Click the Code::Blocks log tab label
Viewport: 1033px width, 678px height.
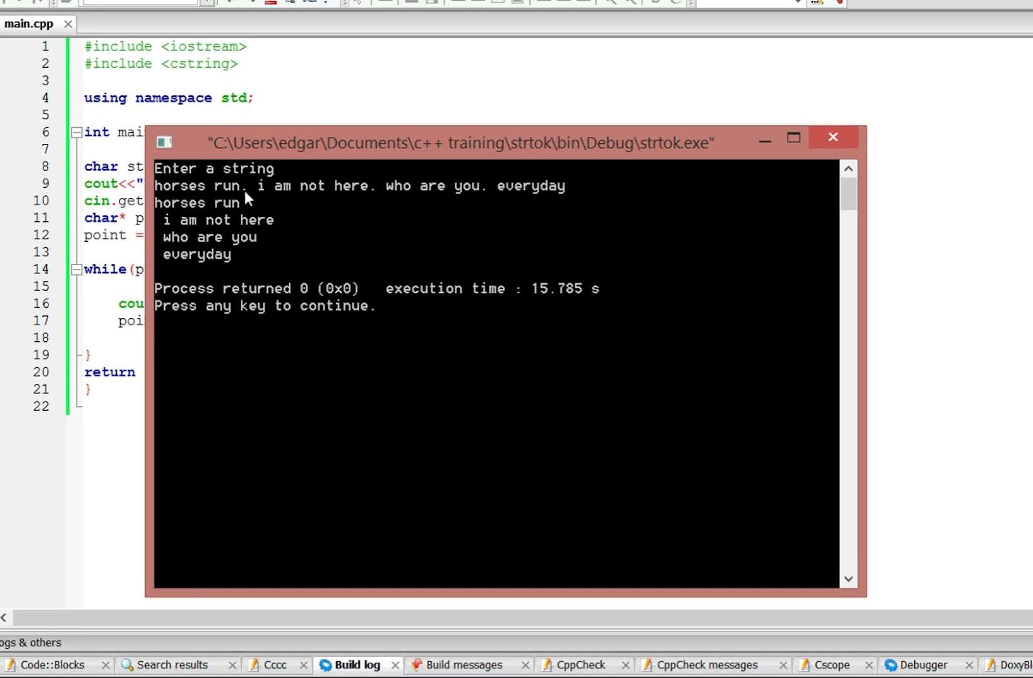(54, 664)
